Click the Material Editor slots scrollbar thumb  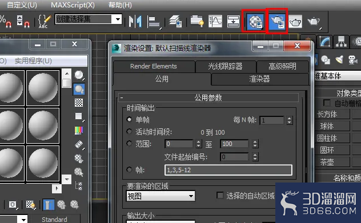coord(66,83)
